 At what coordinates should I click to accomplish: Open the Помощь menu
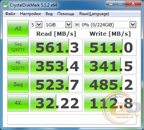coord(66,14)
